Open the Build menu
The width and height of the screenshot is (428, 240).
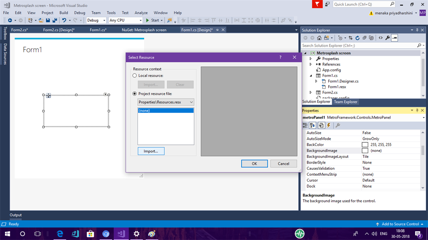[x=64, y=13]
